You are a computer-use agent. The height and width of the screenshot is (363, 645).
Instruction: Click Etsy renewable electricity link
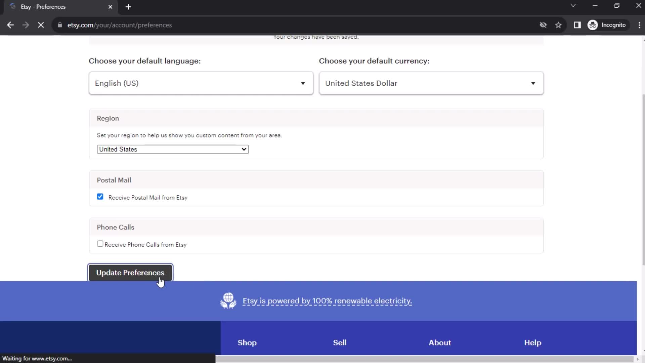328,300
